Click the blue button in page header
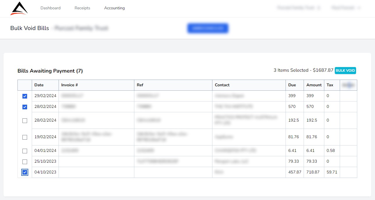Image resolution: width=375 pixels, height=200 pixels. point(207,28)
